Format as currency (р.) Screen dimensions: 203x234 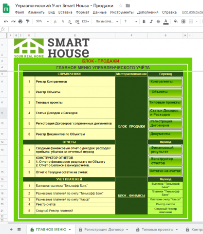55,21
